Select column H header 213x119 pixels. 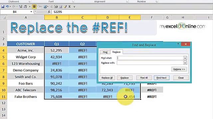coord(183,18)
